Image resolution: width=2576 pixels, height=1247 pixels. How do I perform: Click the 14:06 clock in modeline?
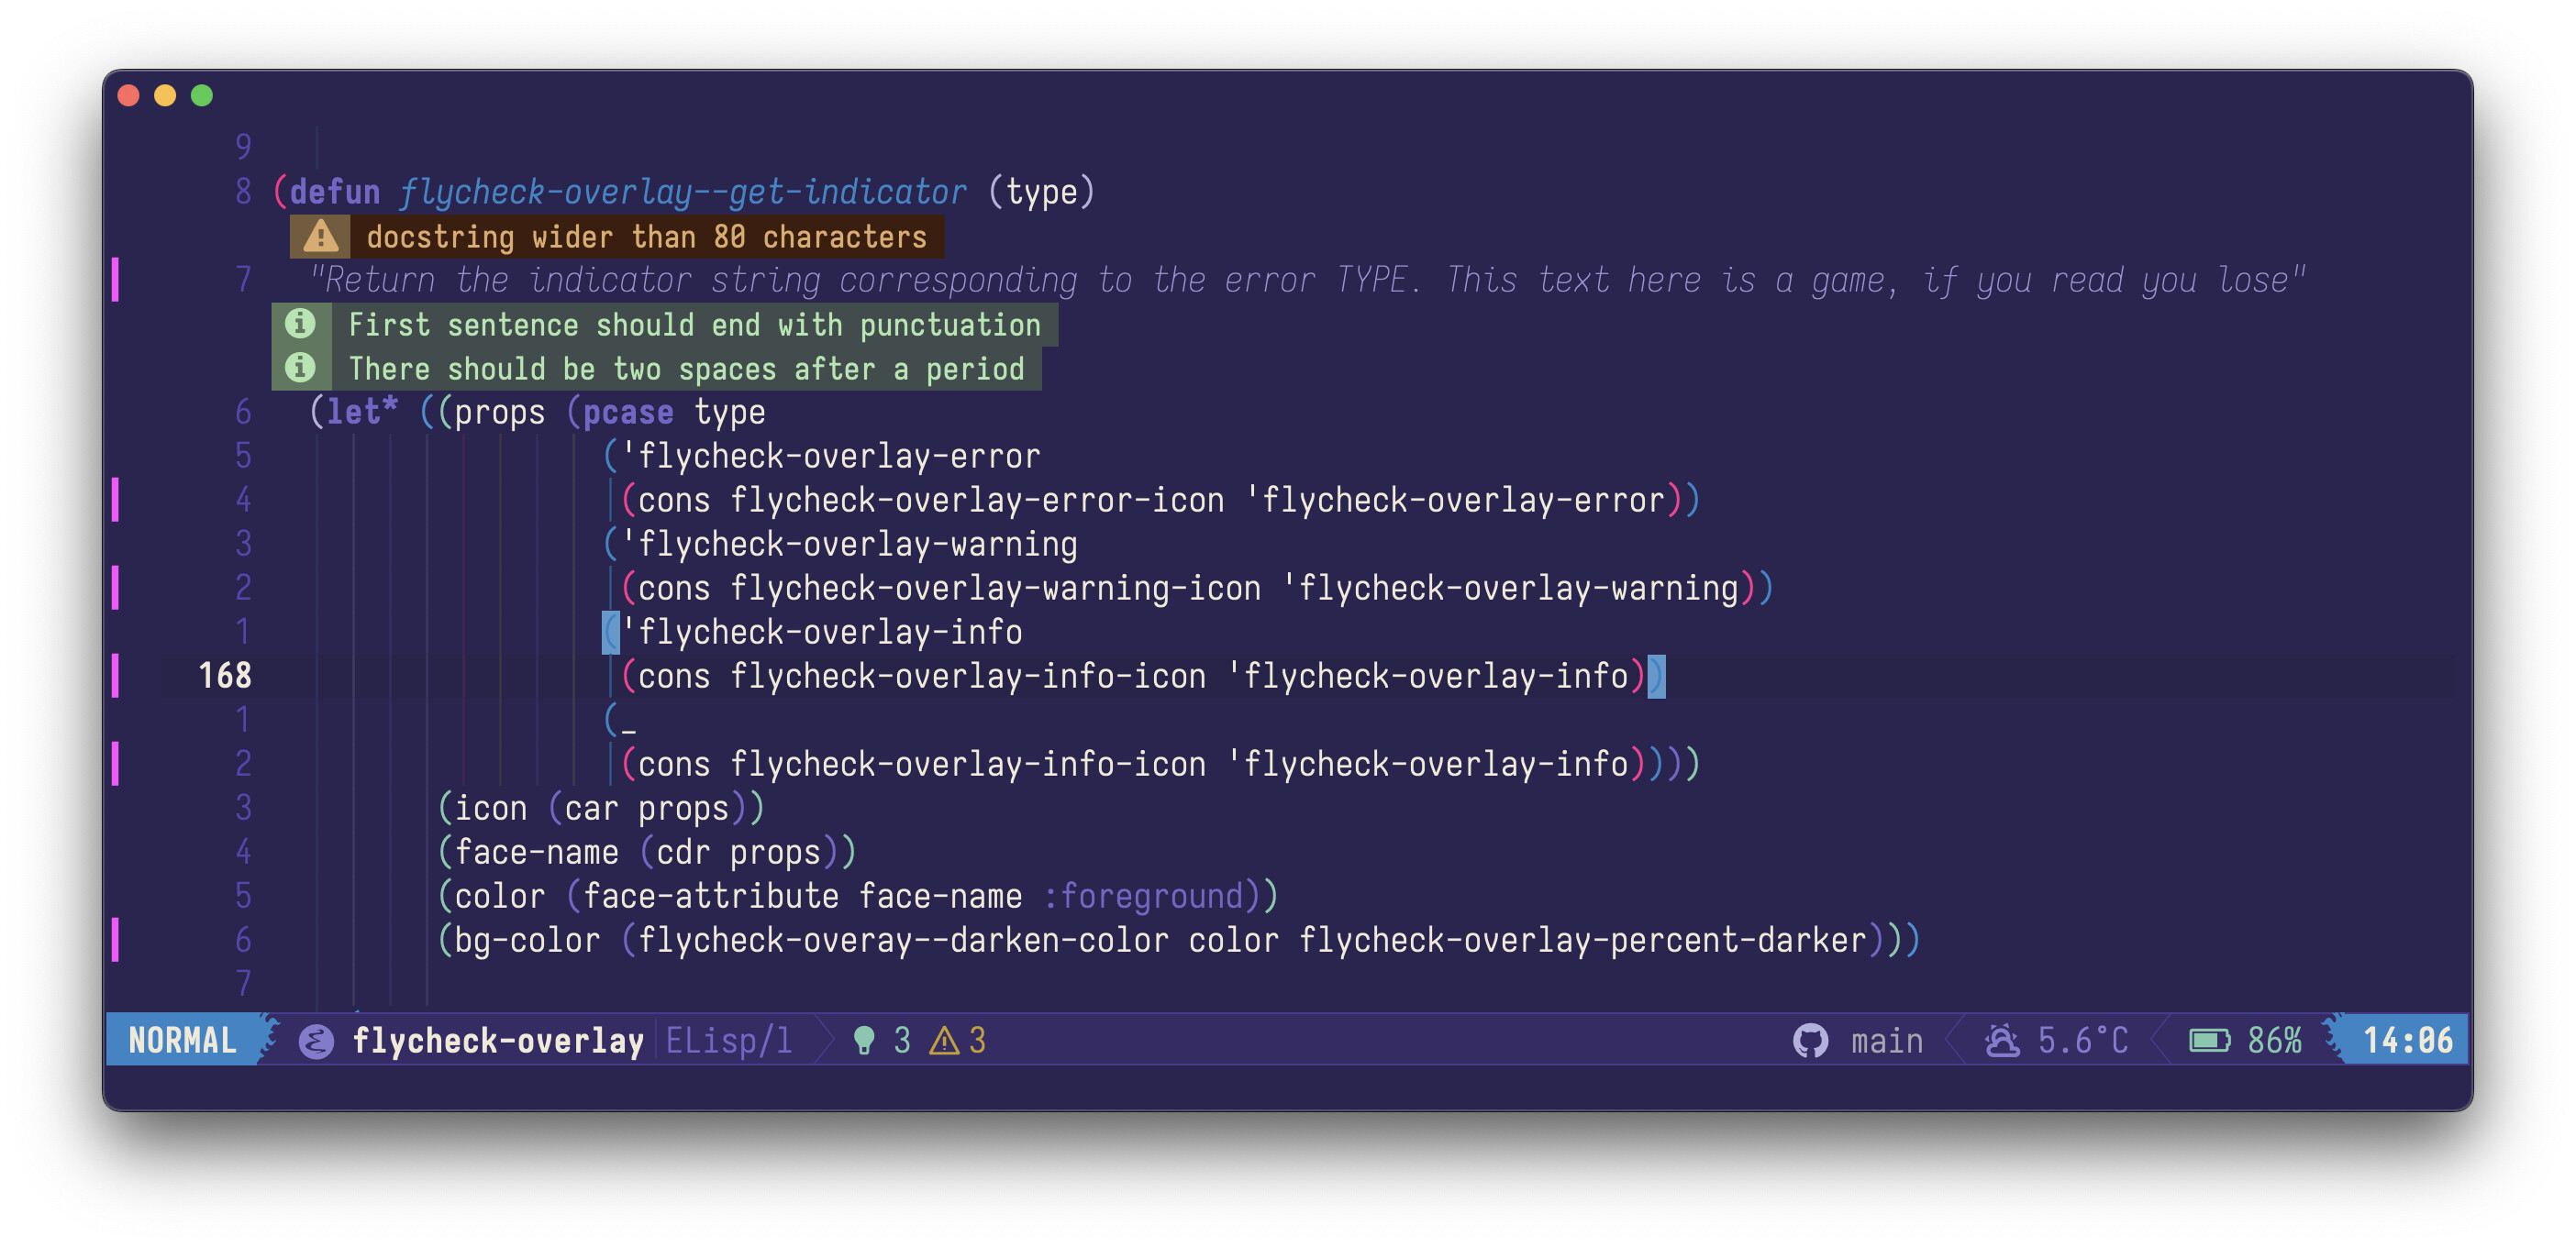(x=2408, y=1042)
